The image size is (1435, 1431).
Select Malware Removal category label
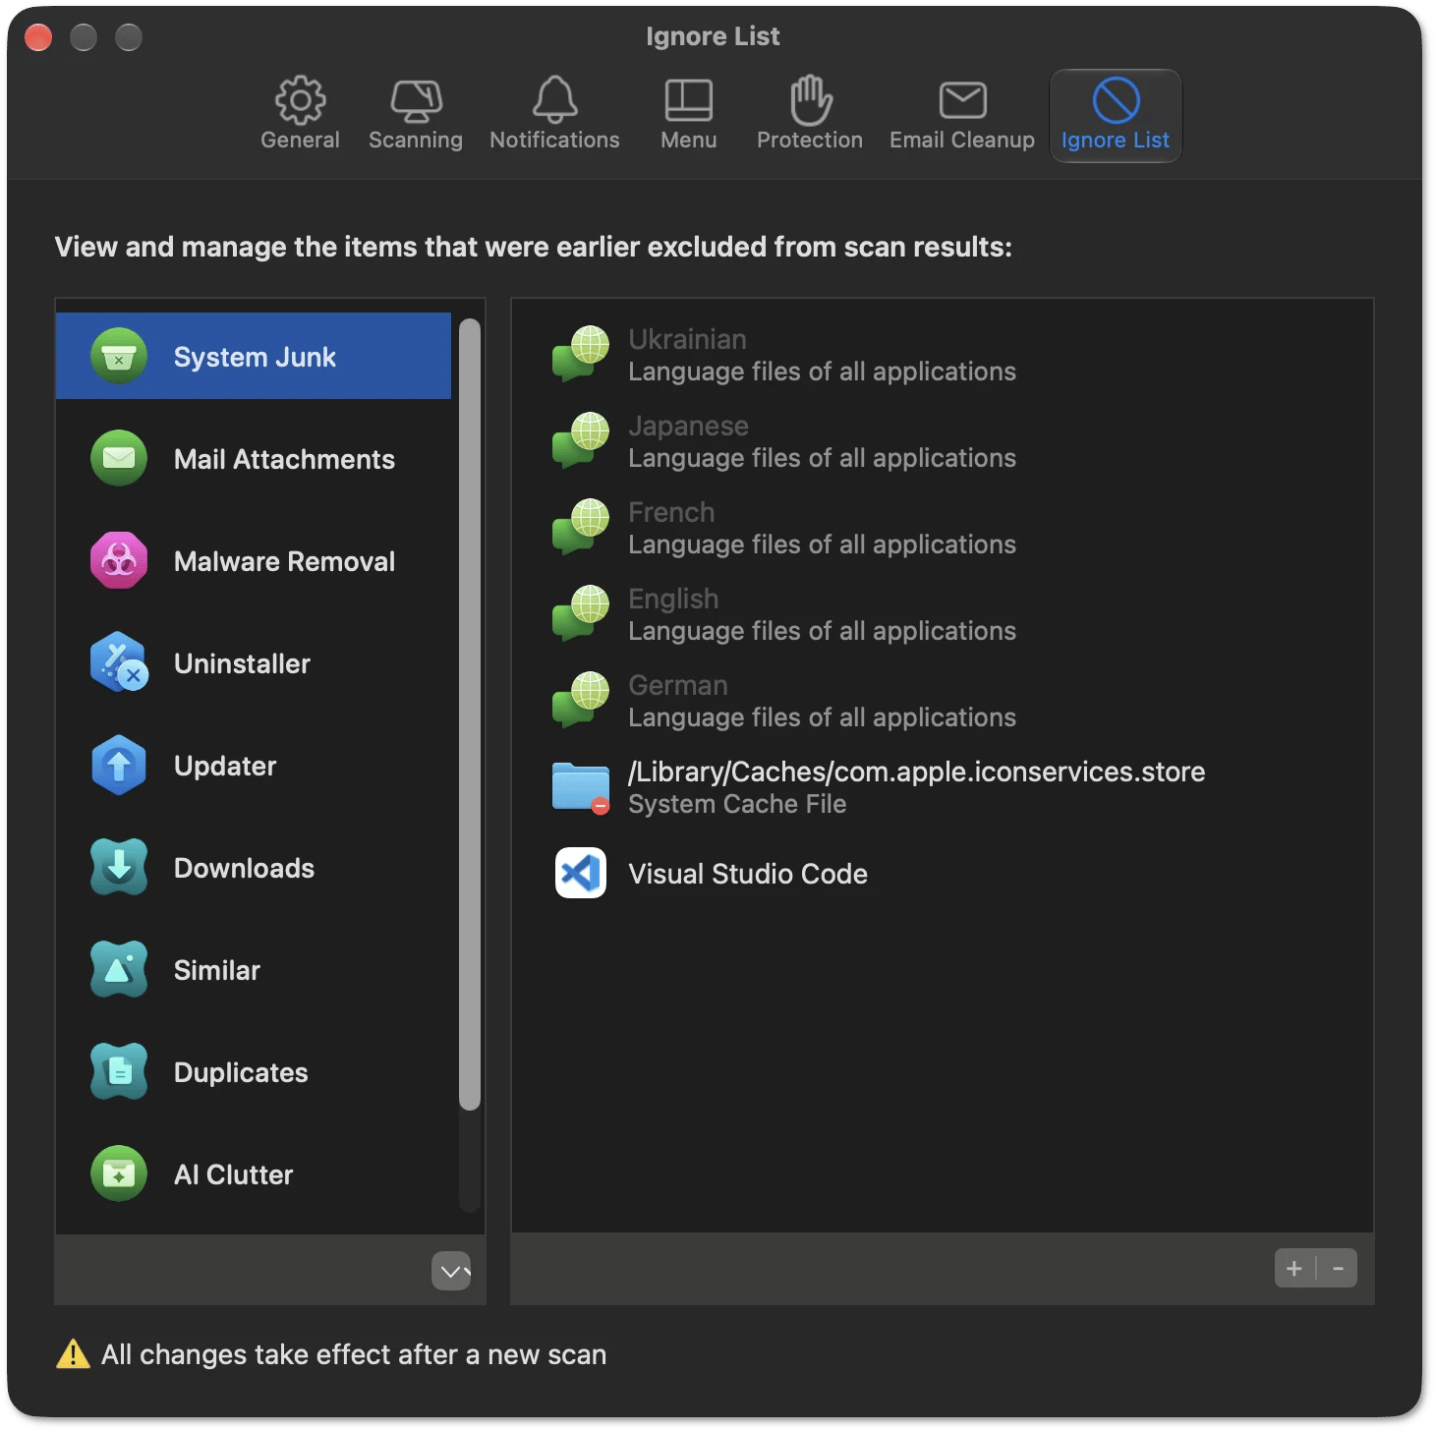[284, 561]
